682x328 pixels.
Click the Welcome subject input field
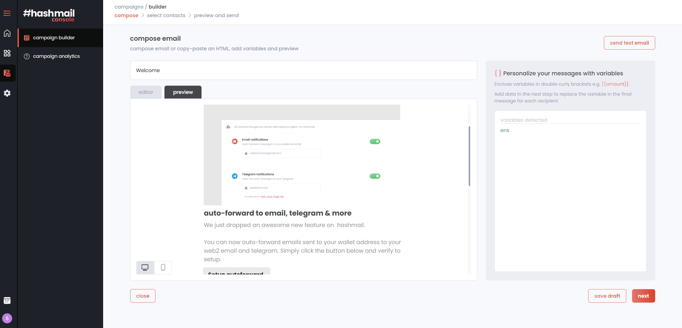(304, 70)
